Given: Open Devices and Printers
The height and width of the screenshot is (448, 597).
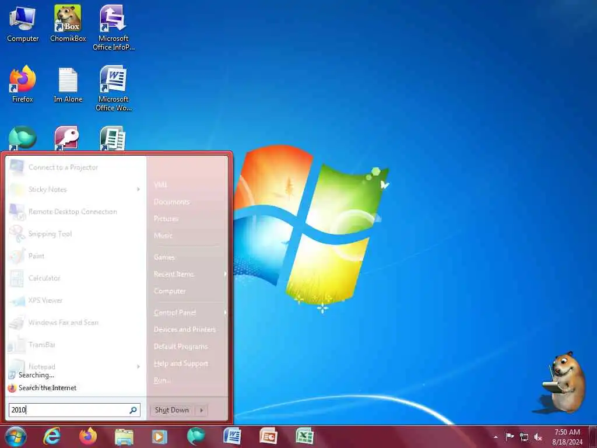Looking at the screenshot, I should [185, 330].
